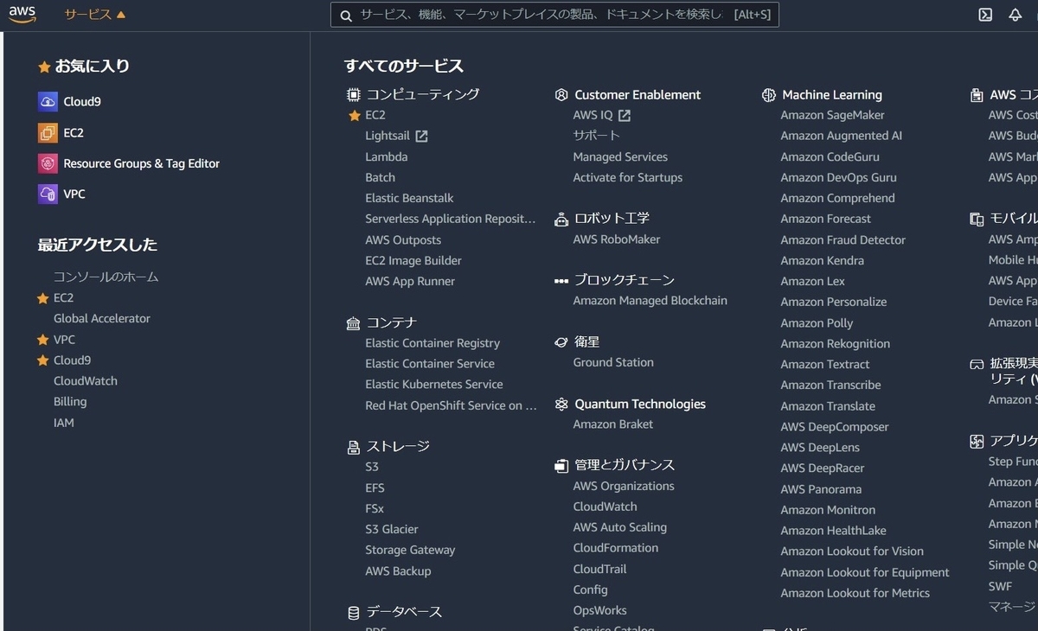Image resolution: width=1038 pixels, height=631 pixels.
Task: Open Elastic Container Registry
Action: (x=432, y=343)
